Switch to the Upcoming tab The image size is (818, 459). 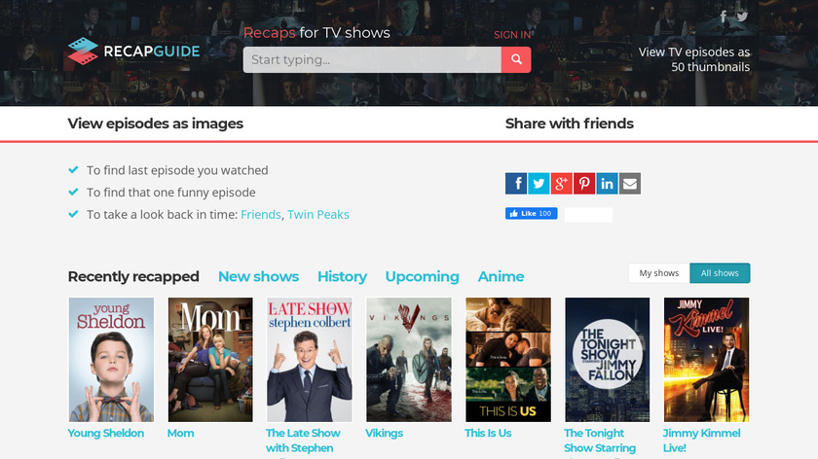click(x=422, y=276)
